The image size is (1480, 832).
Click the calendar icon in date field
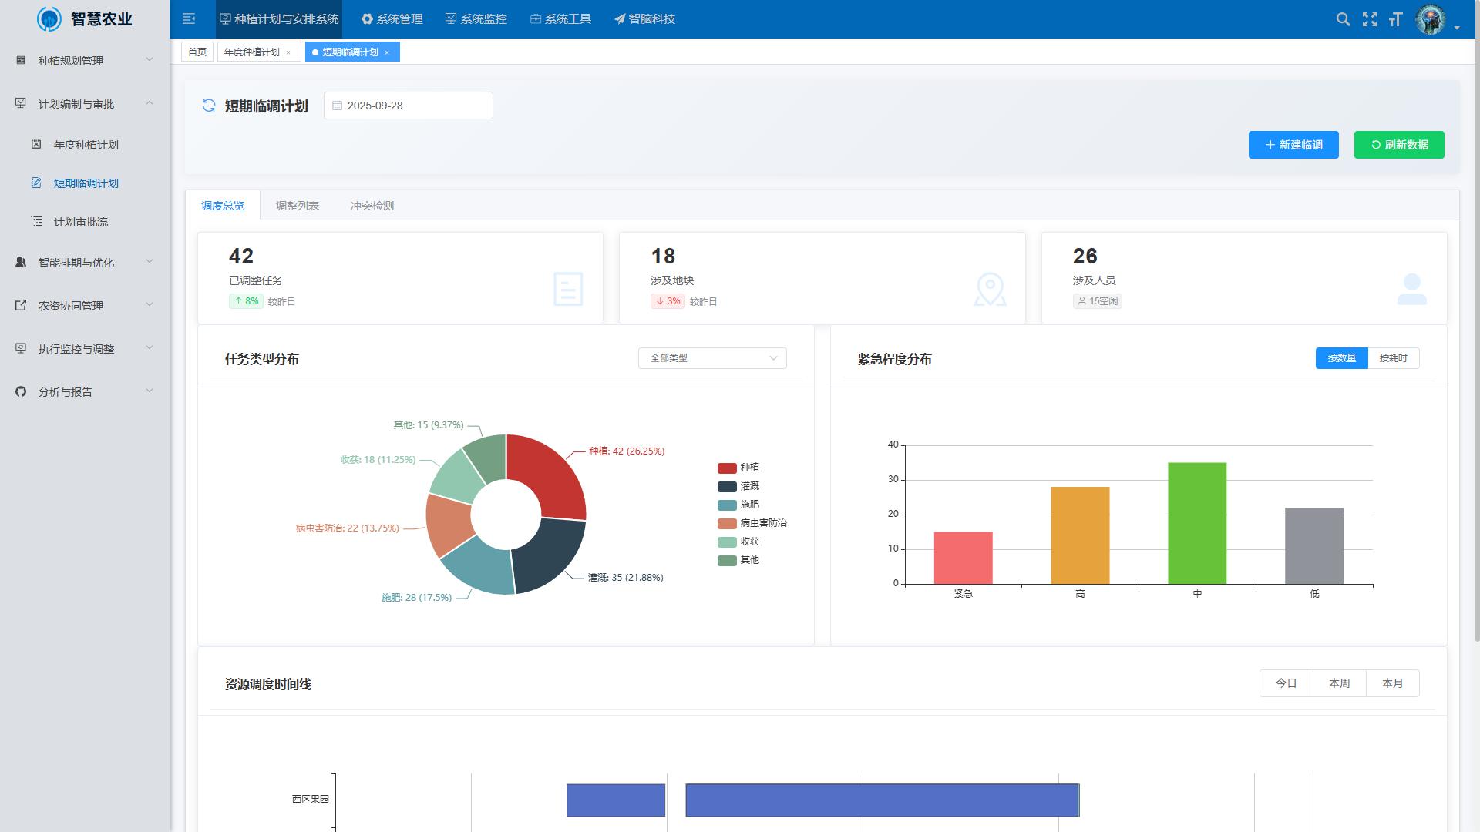coord(337,106)
